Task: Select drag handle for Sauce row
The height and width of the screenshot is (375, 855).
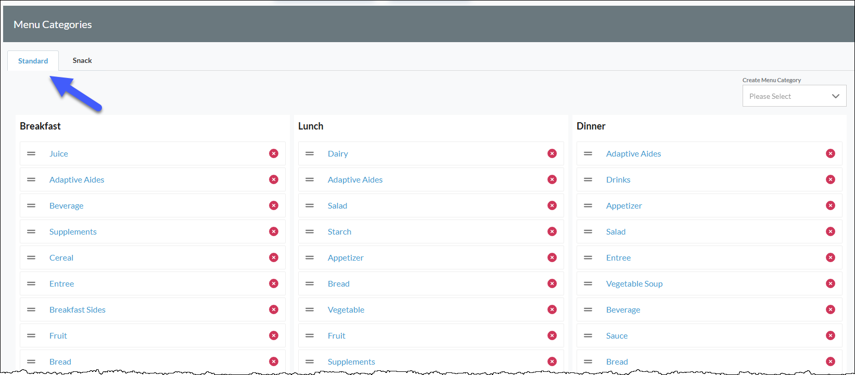Action: point(588,335)
